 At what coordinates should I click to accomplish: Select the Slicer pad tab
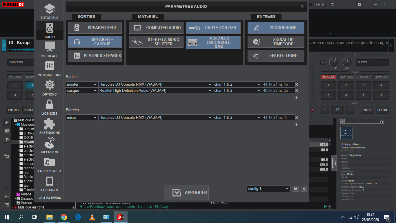pos(364,77)
